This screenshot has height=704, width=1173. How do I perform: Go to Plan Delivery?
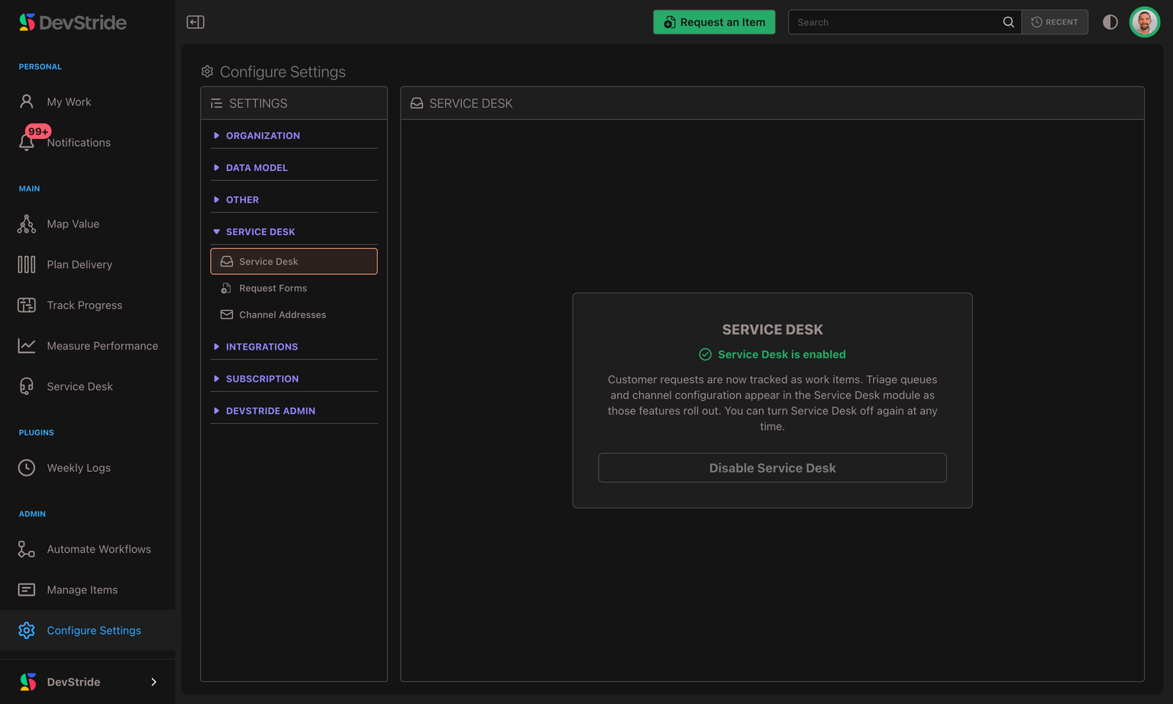tap(79, 264)
